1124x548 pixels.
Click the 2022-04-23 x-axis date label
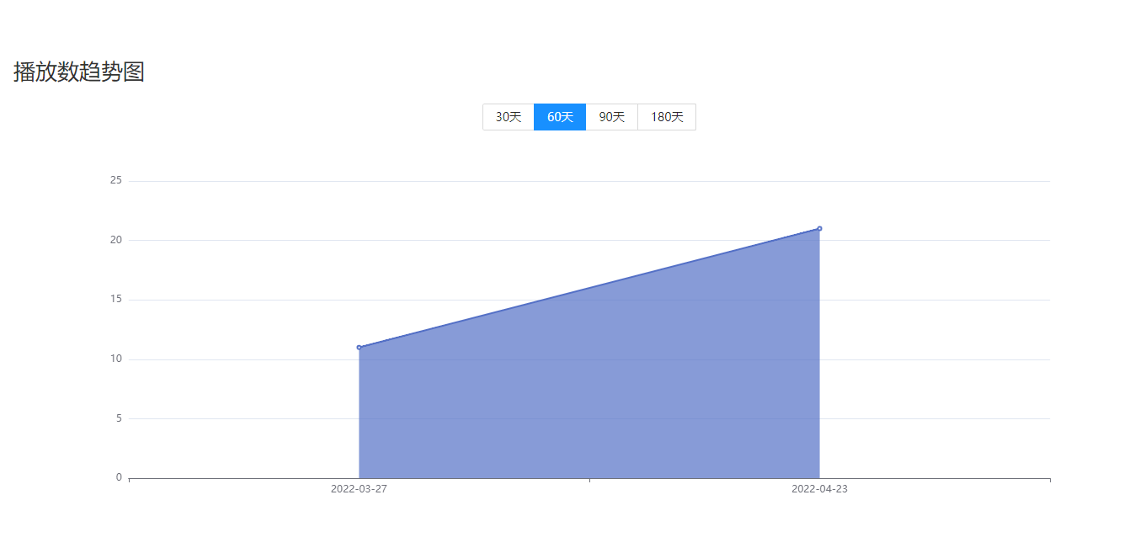[819, 488]
